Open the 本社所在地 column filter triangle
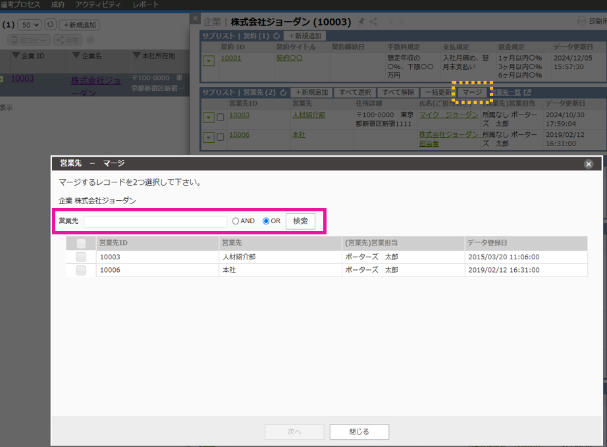607x447 pixels. 137,55
